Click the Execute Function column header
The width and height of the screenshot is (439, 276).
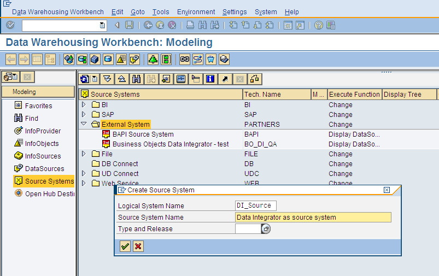354,95
